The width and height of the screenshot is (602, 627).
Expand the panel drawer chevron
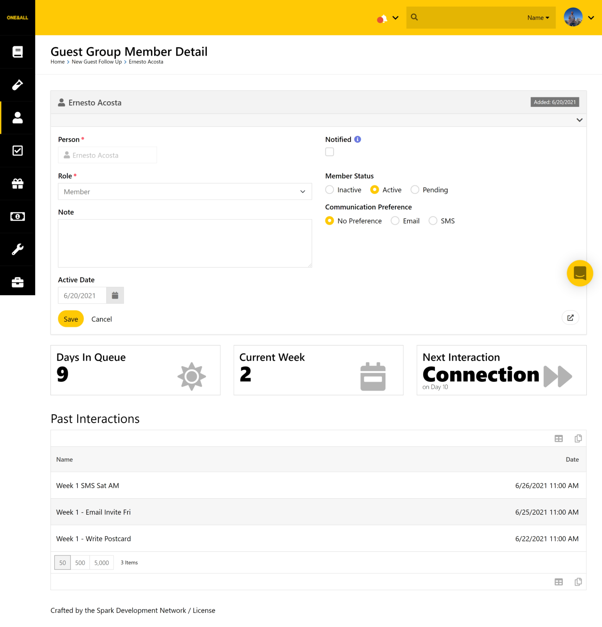[579, 120]
